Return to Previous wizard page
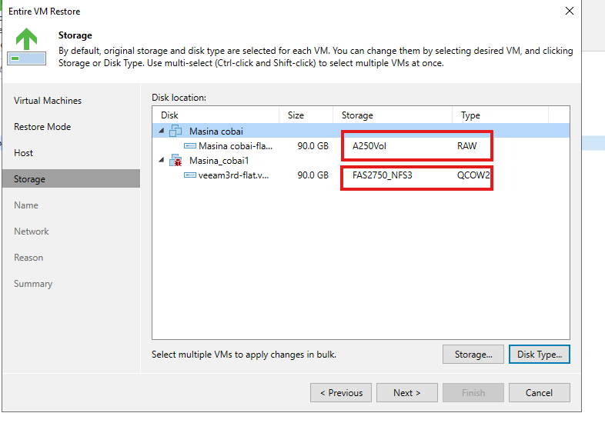 click(341, 392)
